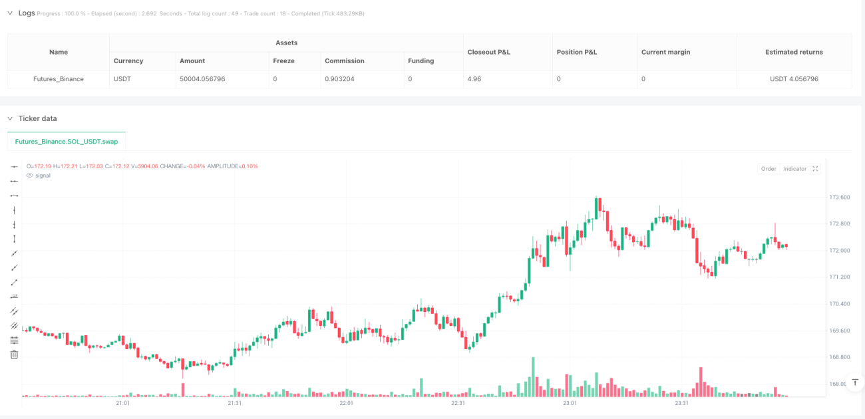Select the vertical straight line tool
The width and height of the screenshot is (865, 419).
[x=14, y=209]
